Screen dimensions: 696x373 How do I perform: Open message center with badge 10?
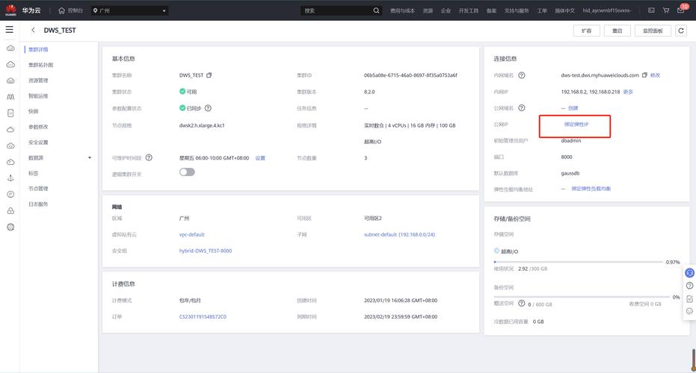pyautogui.click(x=681, y=9)
